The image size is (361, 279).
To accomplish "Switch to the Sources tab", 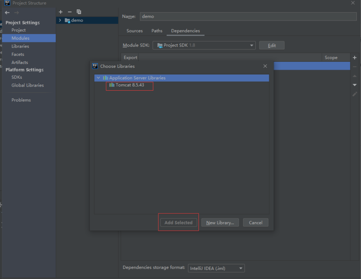I will pos(135,31).
